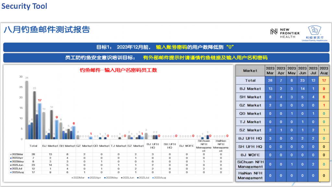The height and width of the screenshot is (187, 332).
Task: Click the 员工防钓鱼安全意识培训目标 banner
Action: pyautogui.click(x=166, y=58)
